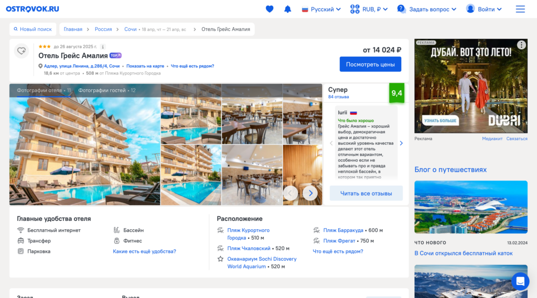Click the Ostrovok.ru logo
The image size is (537, 298).
coord(33,9)
